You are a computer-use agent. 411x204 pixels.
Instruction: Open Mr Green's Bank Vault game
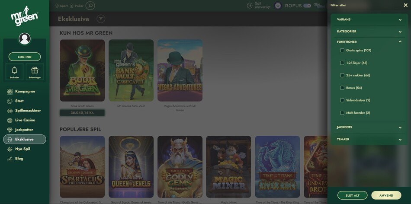(x=131, y=70)
